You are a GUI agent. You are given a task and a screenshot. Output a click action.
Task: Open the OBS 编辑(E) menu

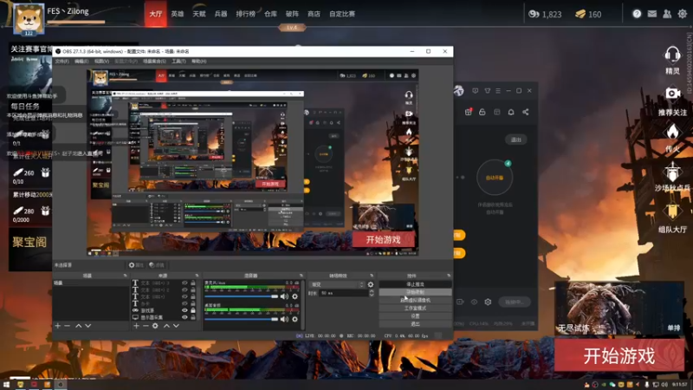pyautogui.click(x=81, y=62)
